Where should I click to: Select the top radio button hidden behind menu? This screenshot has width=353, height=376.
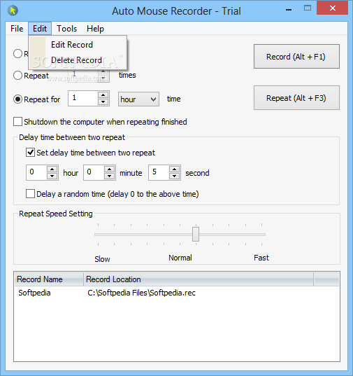click(18, 53)
